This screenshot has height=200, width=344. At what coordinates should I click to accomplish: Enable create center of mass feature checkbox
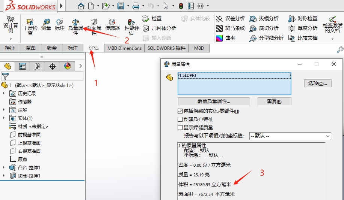pos(180,119)
